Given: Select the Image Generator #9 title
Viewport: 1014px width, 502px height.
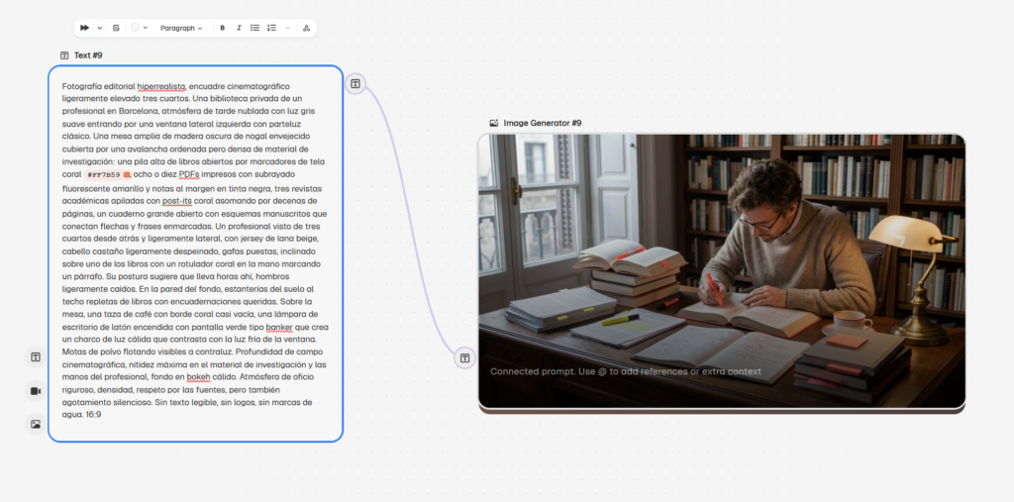Looking at the screenshot, I should pyautogui.click(x=543, y=123).
